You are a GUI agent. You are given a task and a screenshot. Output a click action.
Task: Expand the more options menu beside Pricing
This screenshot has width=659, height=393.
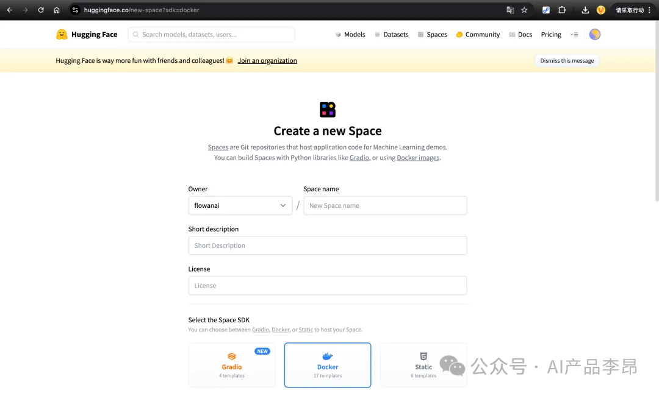click(x=574, y=35)
